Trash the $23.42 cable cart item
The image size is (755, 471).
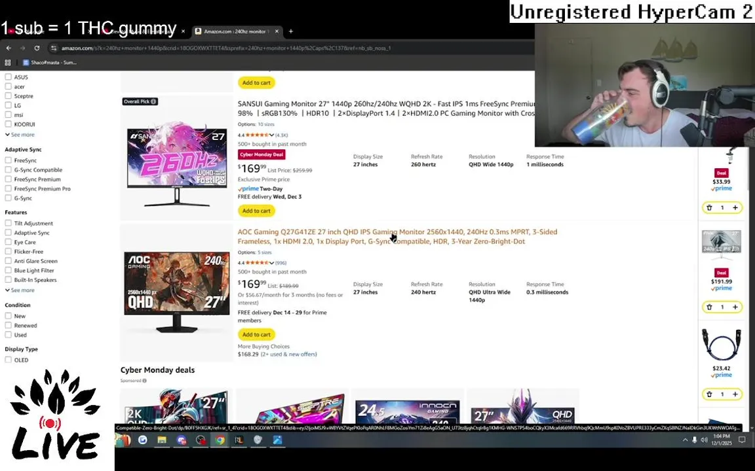pyautogui.click(x=709, y=394)
